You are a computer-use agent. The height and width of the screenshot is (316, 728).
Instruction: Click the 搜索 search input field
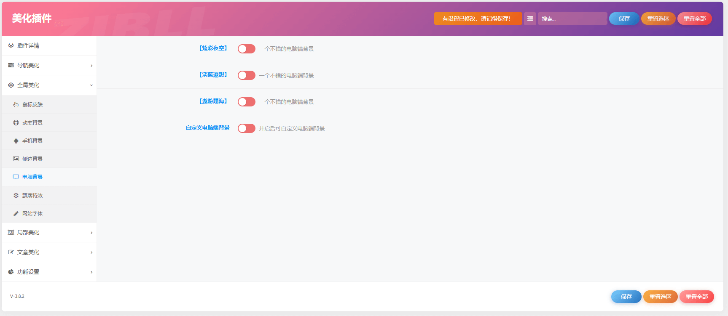[x=572, y=19]
